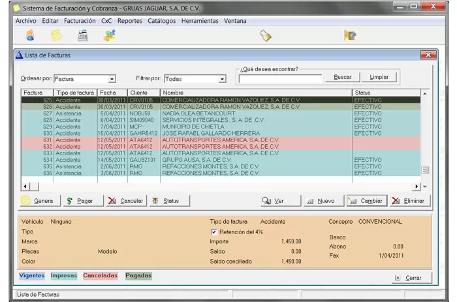Click the ¿Qué desea encontrar? search field

click(x=280, y=79)
